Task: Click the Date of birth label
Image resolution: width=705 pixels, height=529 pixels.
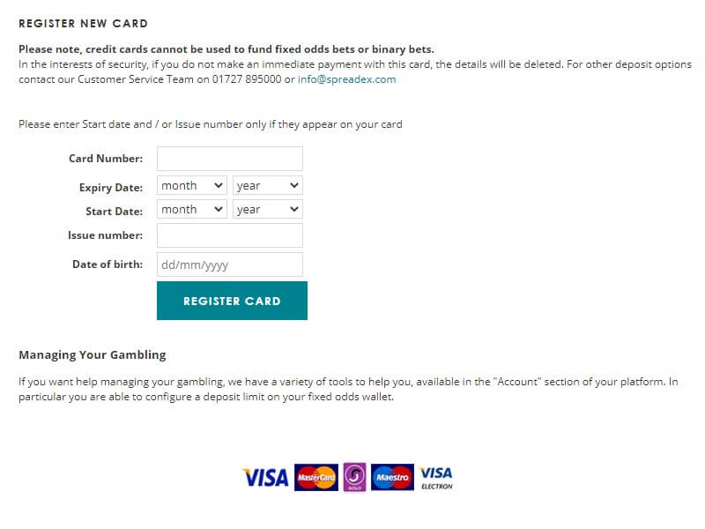Action: (x=108, y=264)
